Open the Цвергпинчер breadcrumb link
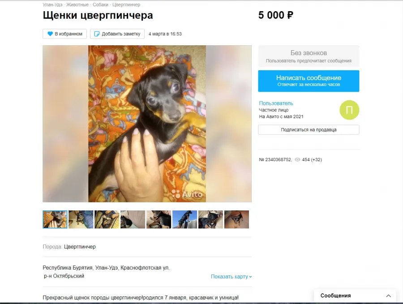 tap(126, 4)
